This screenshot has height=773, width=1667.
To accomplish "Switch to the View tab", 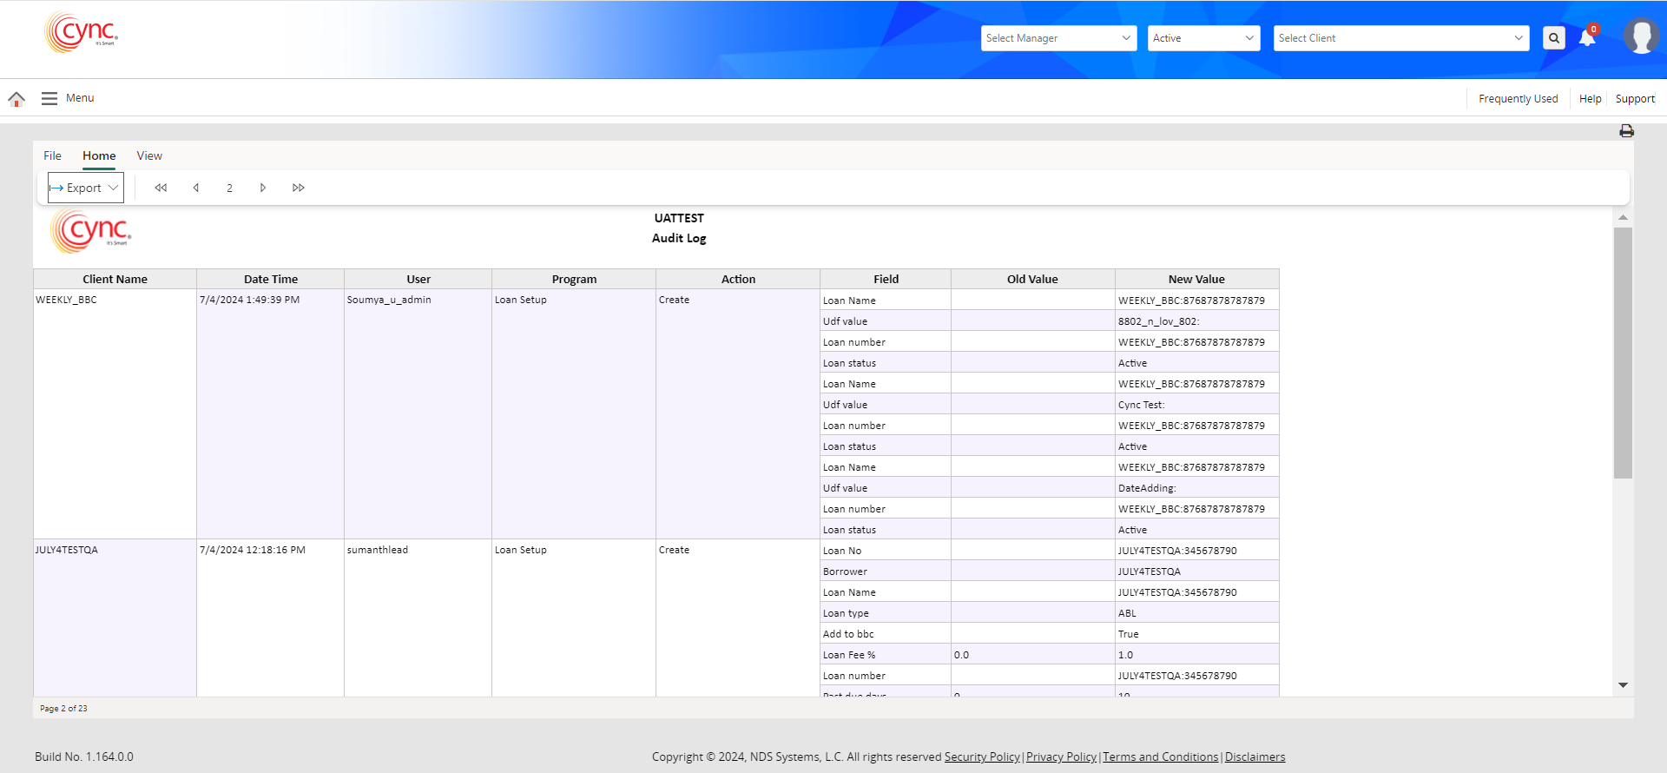I will pyautogui.click(x=149, y=156).
